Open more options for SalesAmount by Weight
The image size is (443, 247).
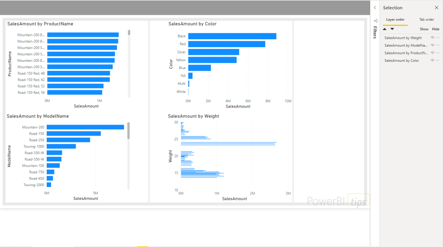click(437, 38)
